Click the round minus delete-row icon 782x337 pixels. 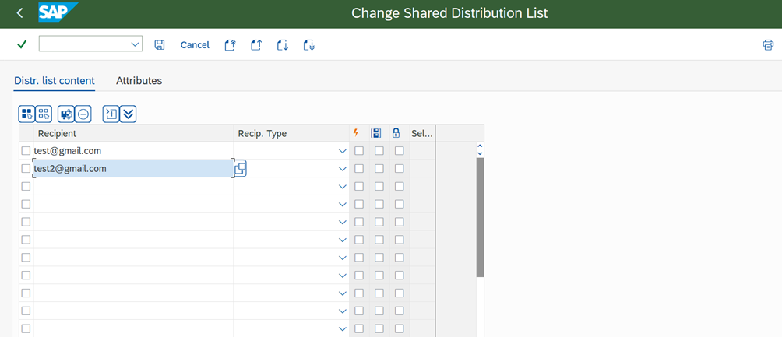[x=83, y=114]
